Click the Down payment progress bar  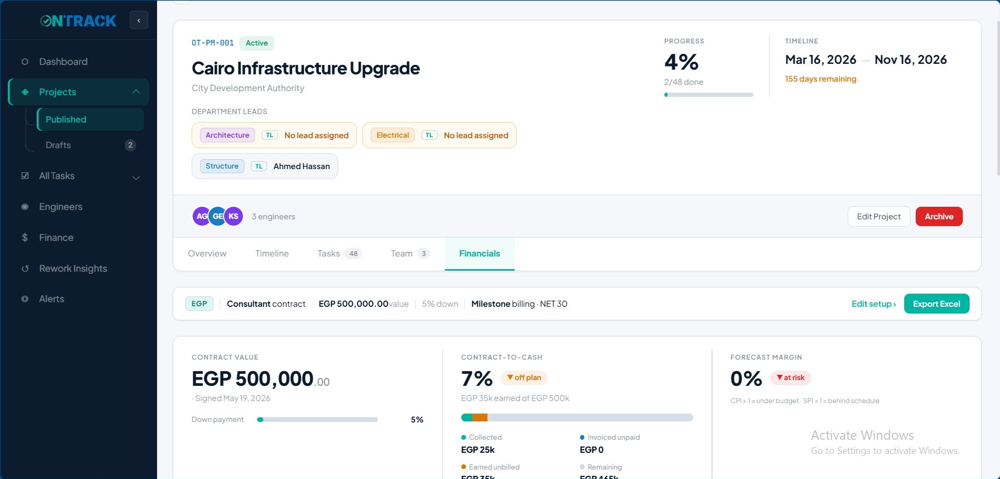[x=318, y=419]
